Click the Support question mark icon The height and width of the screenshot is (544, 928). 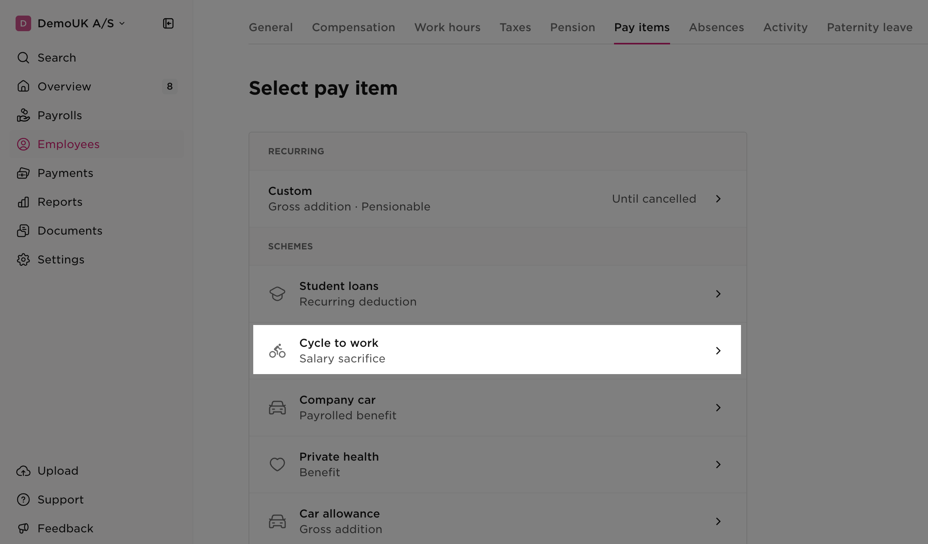[23, 500]
